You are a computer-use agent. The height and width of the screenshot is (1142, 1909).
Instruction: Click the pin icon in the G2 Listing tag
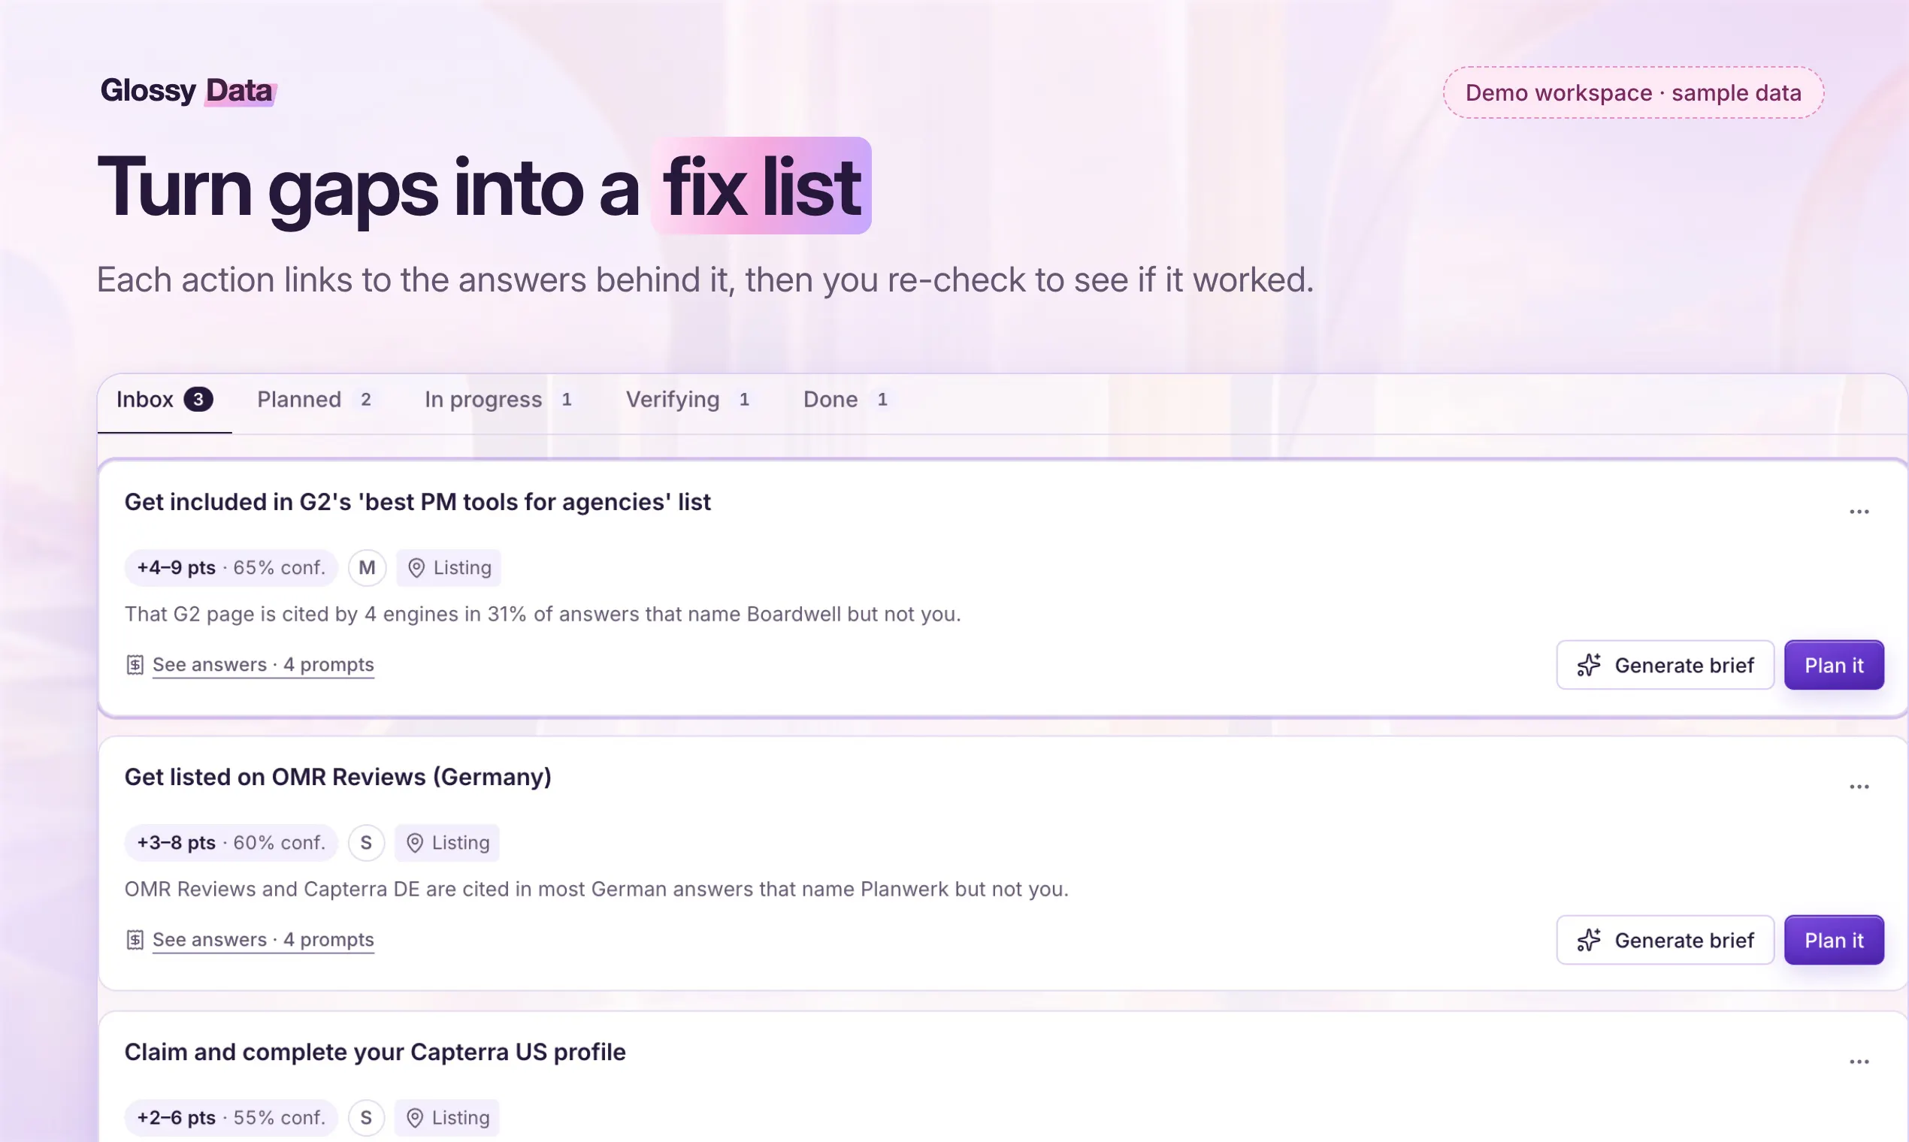(x=416, y=568)
